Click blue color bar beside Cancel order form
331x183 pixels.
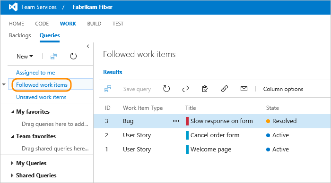[187, 135]
